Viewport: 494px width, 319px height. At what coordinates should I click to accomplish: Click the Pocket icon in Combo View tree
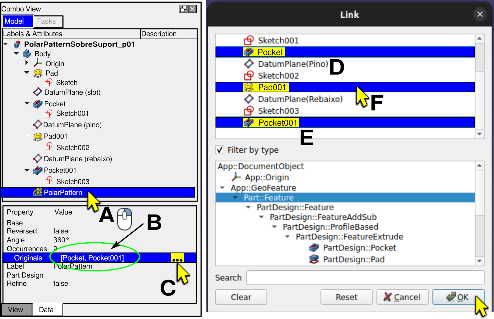click(38, 104)
